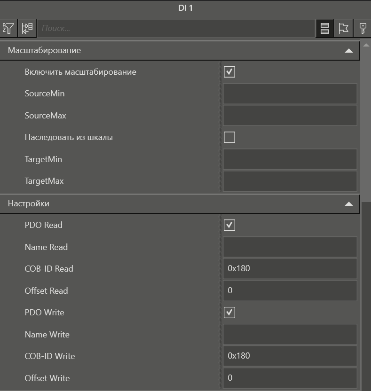Screen dimensions: 371x391
Task: Switch to the list view icon
Action: 324,28
